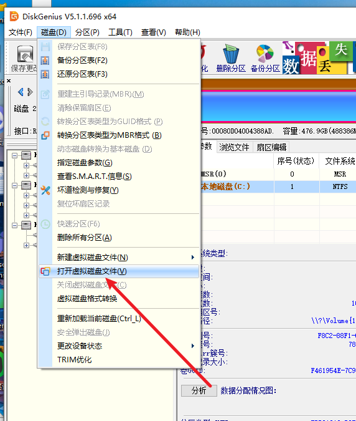Open the 分区(P) menu
The image size is (356, 421).
tap(87, 32)
